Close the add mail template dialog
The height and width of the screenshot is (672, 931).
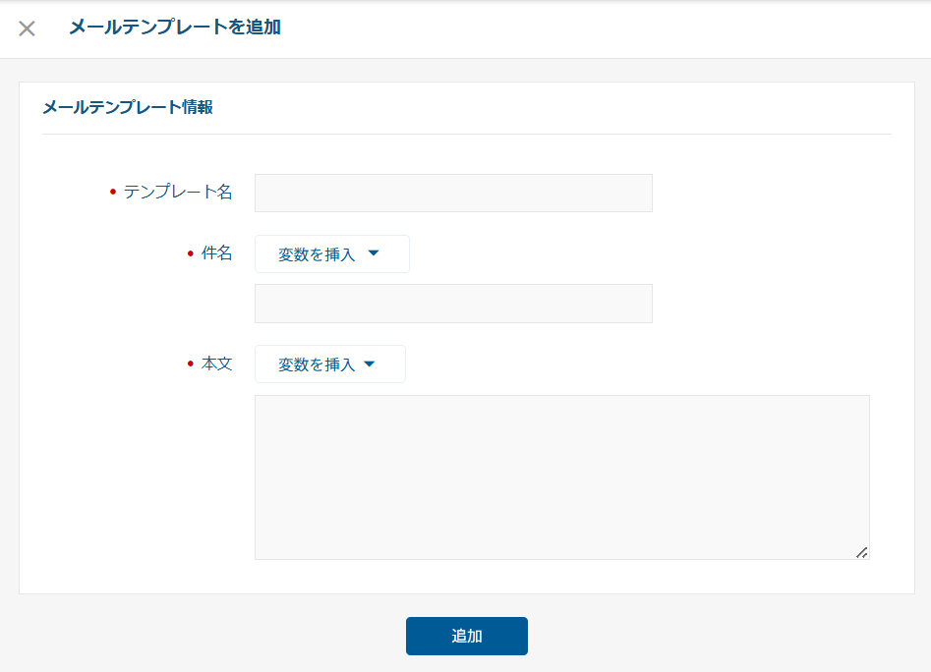(28, 28)
